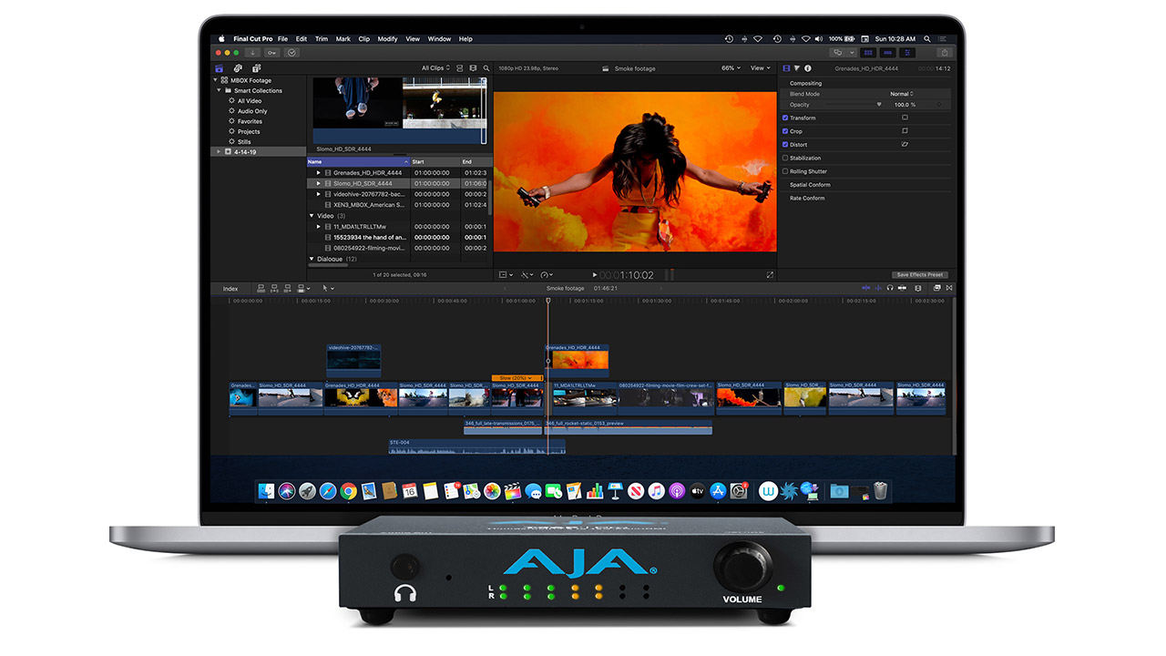Adjust the Opacity slider in the inspector
The width and height of the screenshot is (1166, 656).
879,105
